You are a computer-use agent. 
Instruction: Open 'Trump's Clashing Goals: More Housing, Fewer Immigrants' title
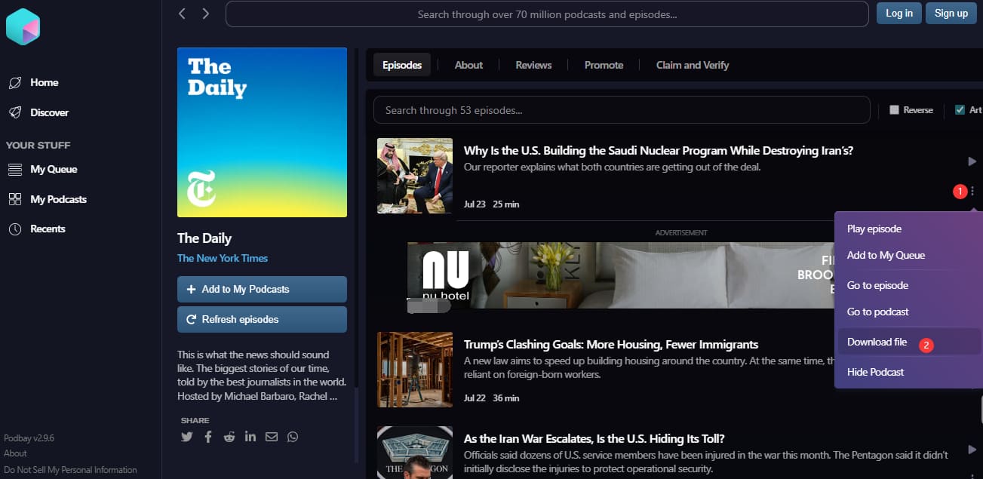pyautogui.click(x=611, y=345)
